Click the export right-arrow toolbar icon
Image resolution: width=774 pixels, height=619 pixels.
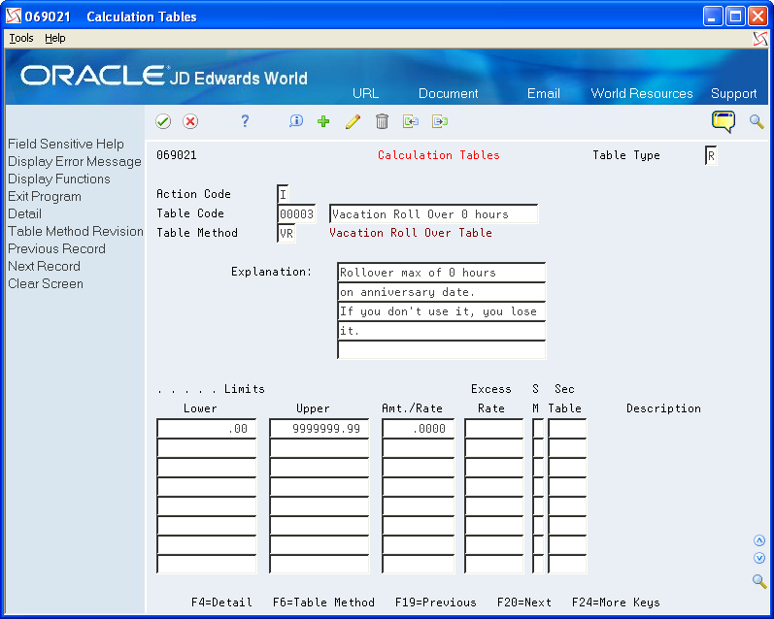(x=440, y=121)
